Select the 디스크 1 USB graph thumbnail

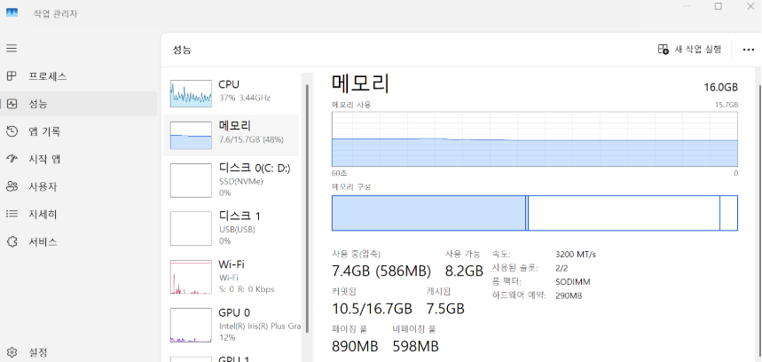191,228
